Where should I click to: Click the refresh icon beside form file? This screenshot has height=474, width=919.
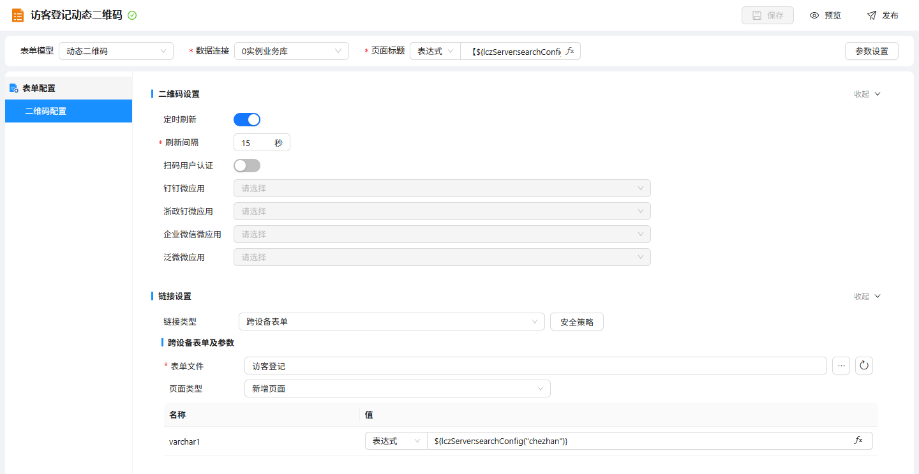[864, 366]
